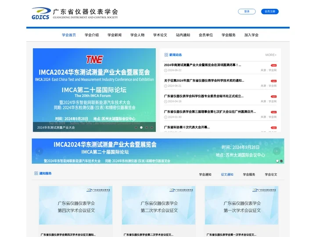Image resolution: width=316 pixels, height=237 pixels.
Task: Click the clock icon next to 2024-01-30
Action: [x=165, y=117]
